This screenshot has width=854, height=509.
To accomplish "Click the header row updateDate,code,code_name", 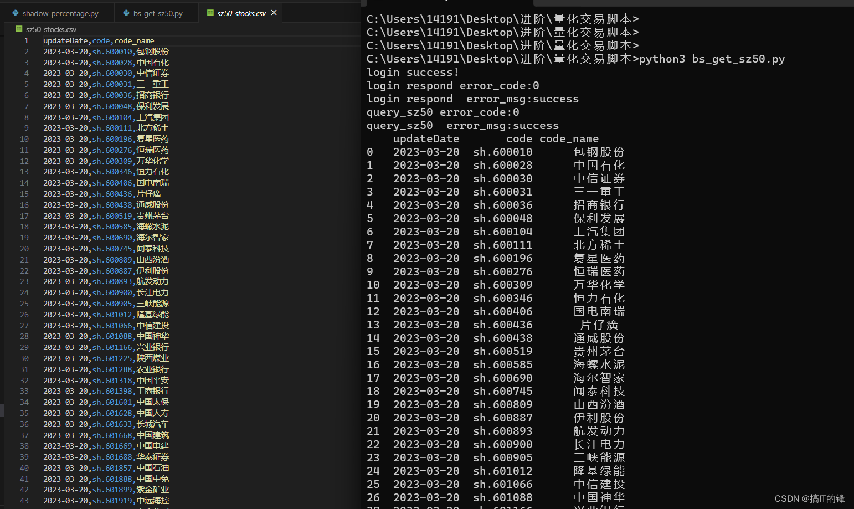I will [x=99, y=40].
